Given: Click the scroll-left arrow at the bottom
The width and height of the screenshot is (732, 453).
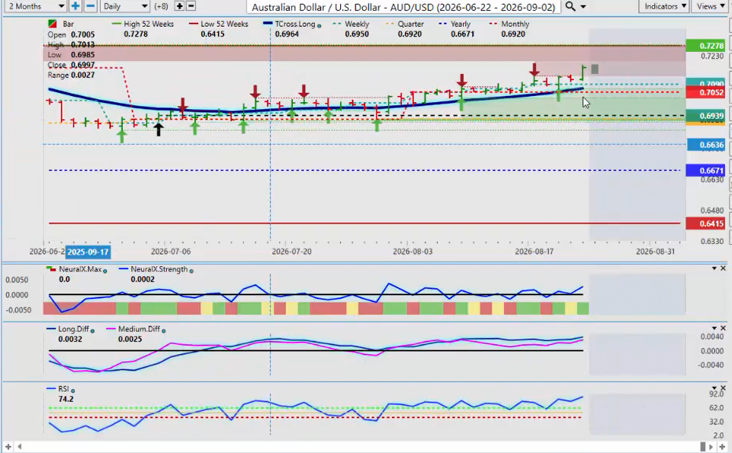Looking at the screenshot, I should pos(19,447).
